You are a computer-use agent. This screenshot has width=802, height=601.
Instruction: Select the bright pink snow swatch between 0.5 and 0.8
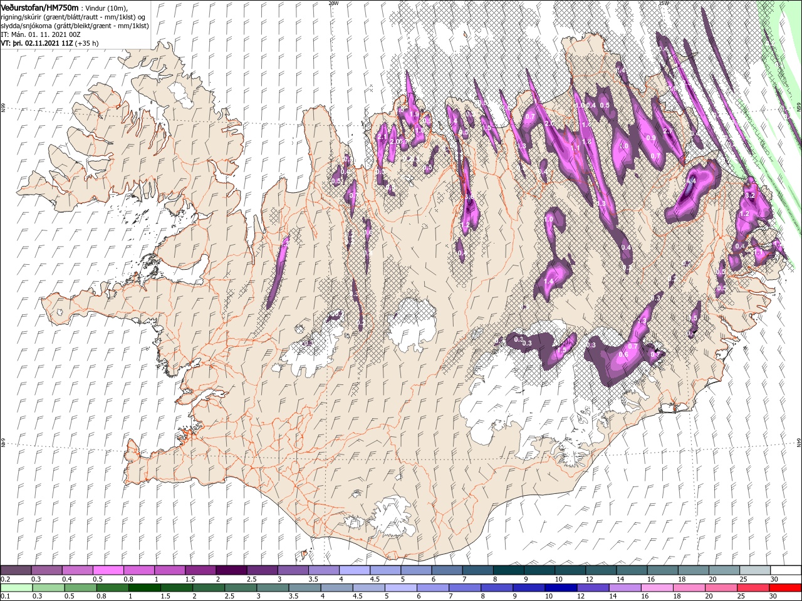coord(108,570)
